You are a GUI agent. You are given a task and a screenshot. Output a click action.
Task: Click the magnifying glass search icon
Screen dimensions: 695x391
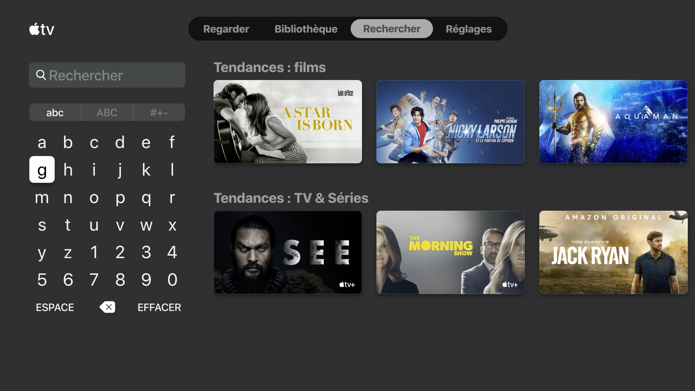click(x=41, y=75)
